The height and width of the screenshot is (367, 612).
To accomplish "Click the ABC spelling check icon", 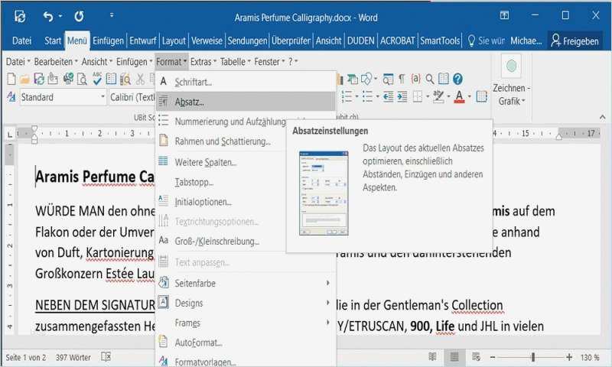I will pyautogui.click(x=97, y=79).
